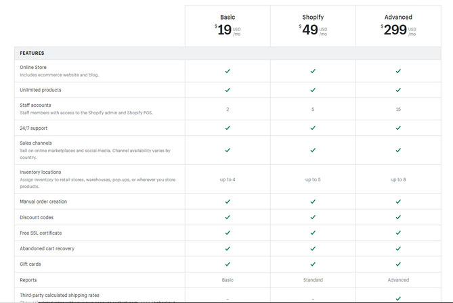Image resolution: width=453 pixels, height=303 pixels.
Task: Click 'up to 8' inventory locations value
Action: point(398,180)
